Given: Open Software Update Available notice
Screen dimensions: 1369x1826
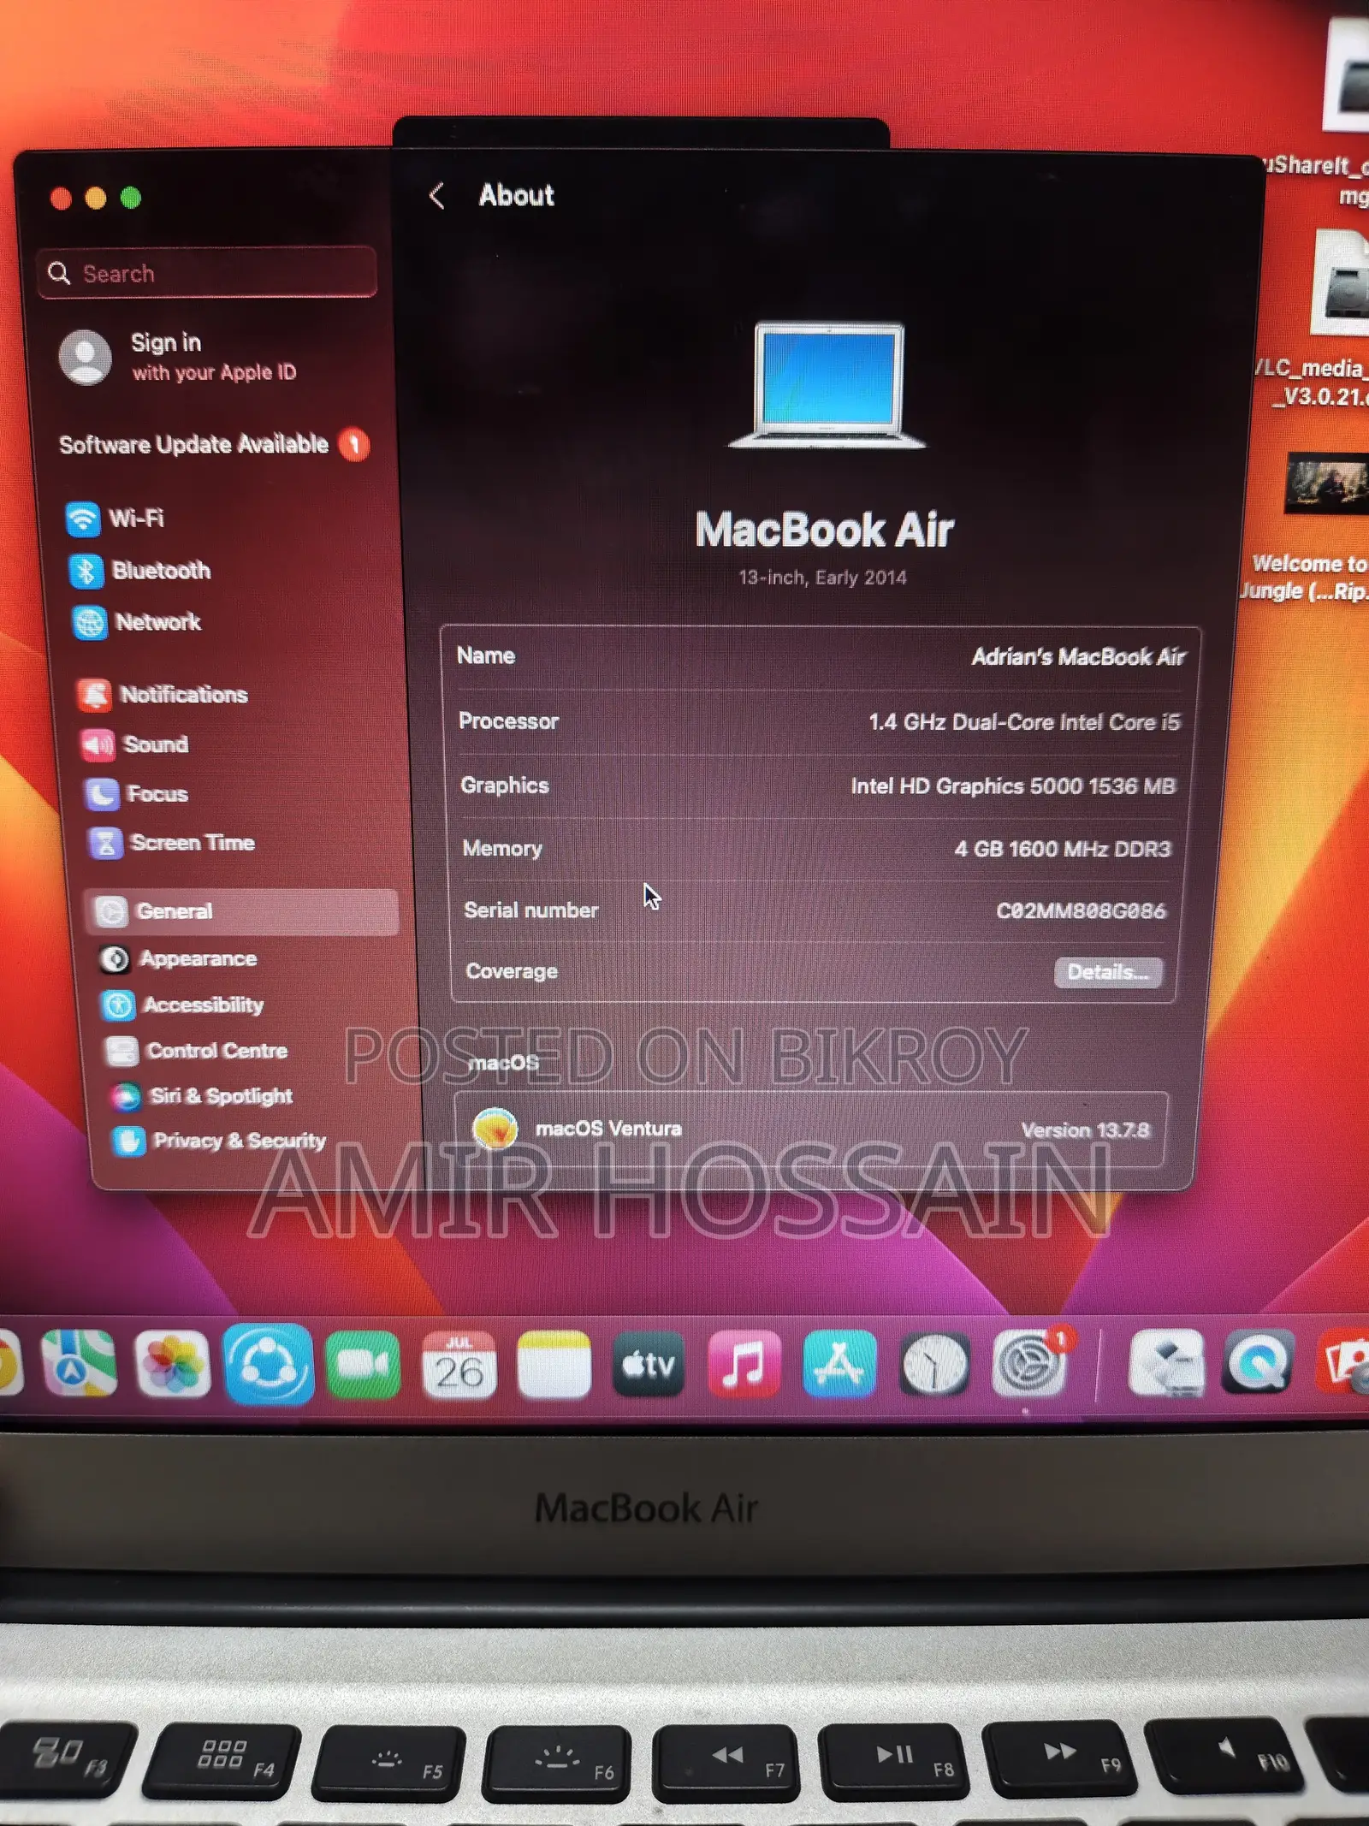Looking at the screenshot, I should [214, 445].
